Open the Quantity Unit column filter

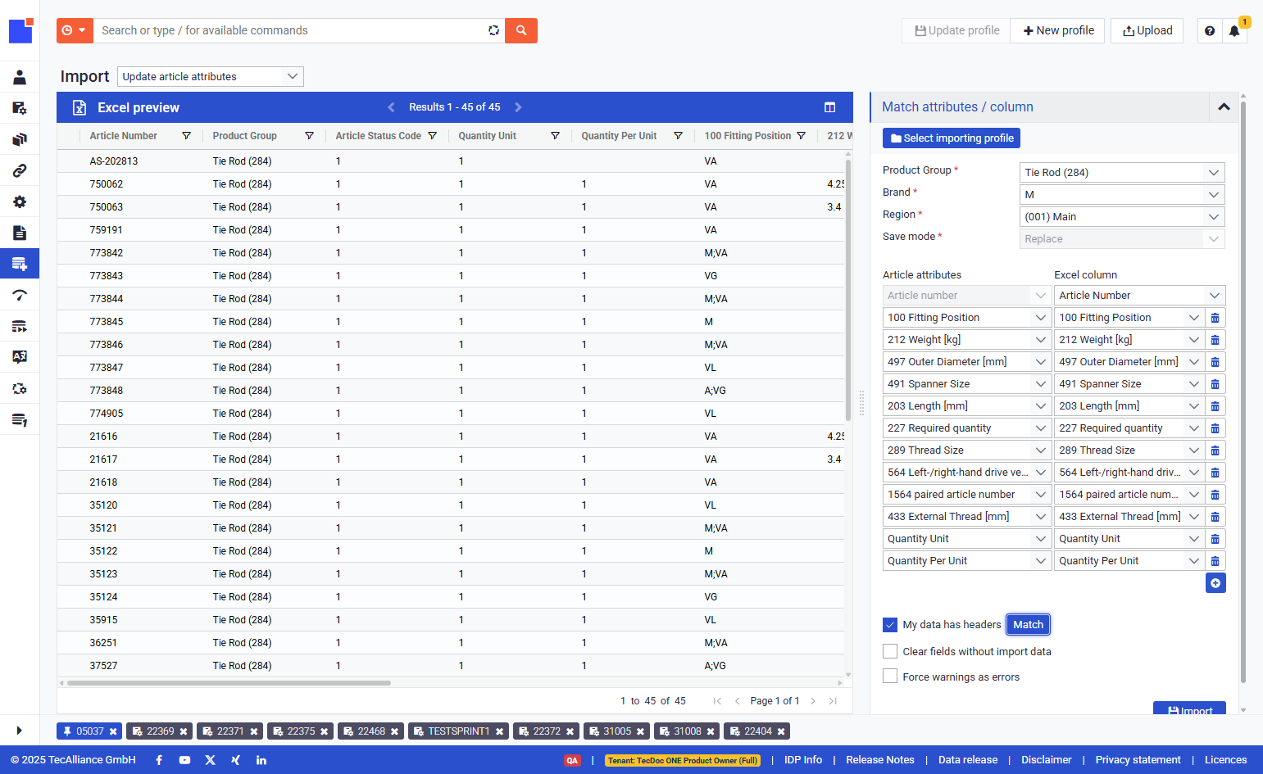click(555, 136)
